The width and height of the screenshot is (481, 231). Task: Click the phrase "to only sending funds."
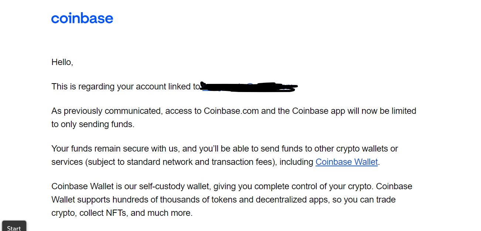(93, 124)
